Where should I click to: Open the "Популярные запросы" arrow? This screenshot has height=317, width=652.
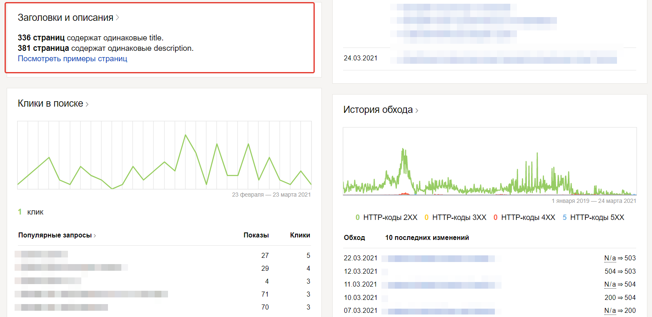pyautogui.click(x=95, y=236)
